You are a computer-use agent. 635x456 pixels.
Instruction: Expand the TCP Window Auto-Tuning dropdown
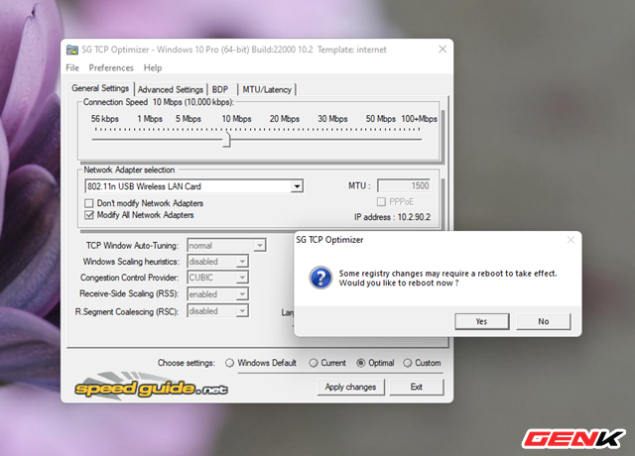(260, 245)
